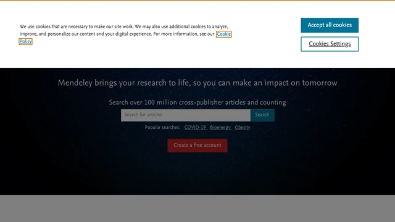Click the 'Popular searches:' label
This screenshot has width=395, height=222.
tap(162, 128)
